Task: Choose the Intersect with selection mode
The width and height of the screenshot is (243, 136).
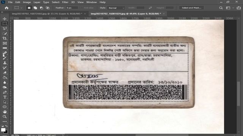Action: tap(47, 8)
